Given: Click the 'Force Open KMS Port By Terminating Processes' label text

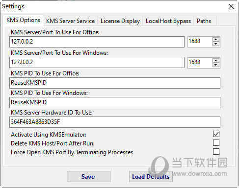Looking at the screenshot, I should (72, 152).
